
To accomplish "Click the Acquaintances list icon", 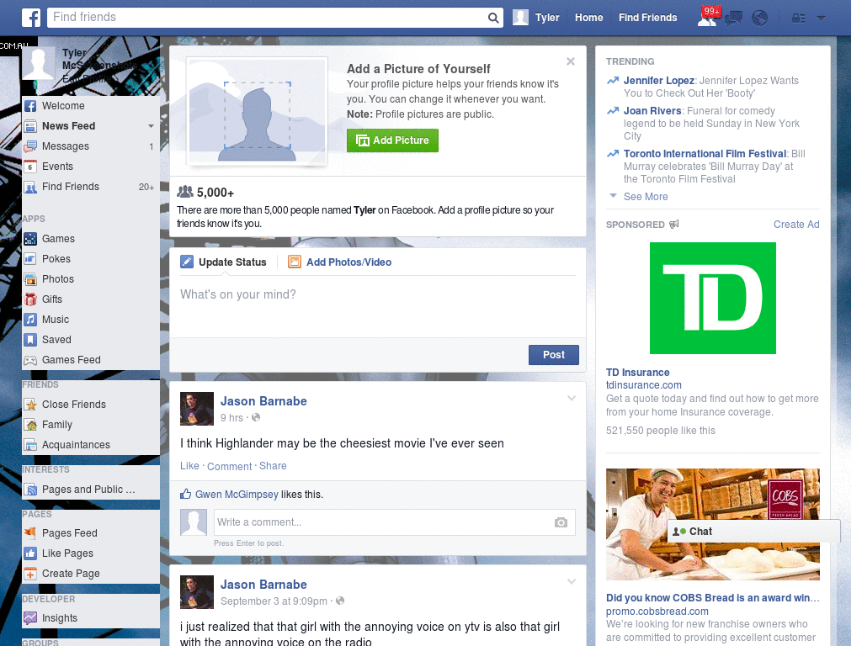I will [x=31, y=445].
